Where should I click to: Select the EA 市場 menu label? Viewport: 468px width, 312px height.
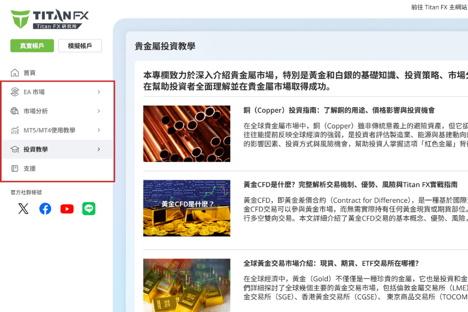[x=34, y=92]
